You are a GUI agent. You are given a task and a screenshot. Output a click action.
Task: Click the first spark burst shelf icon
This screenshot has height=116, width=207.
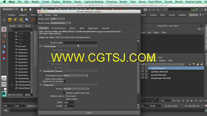15,20
